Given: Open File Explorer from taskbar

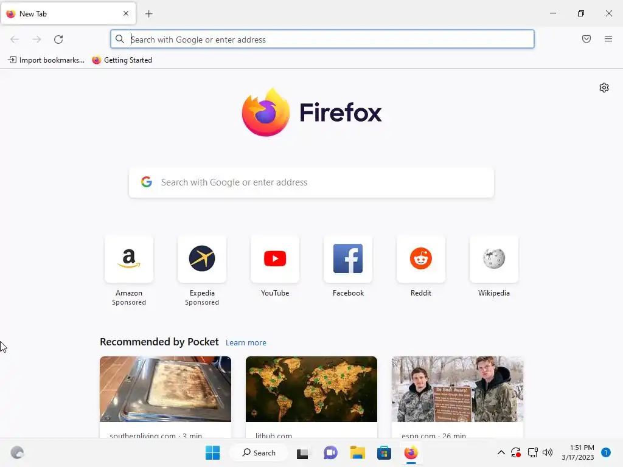Looking at the screenshot, I should click(x=357, y=452).
